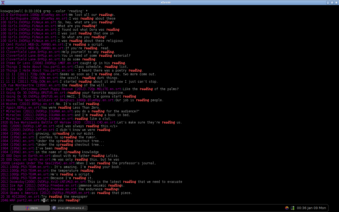This screenshot has height=212, width=339.
Task: Restore the xterm window size
Action: [332, 2]
